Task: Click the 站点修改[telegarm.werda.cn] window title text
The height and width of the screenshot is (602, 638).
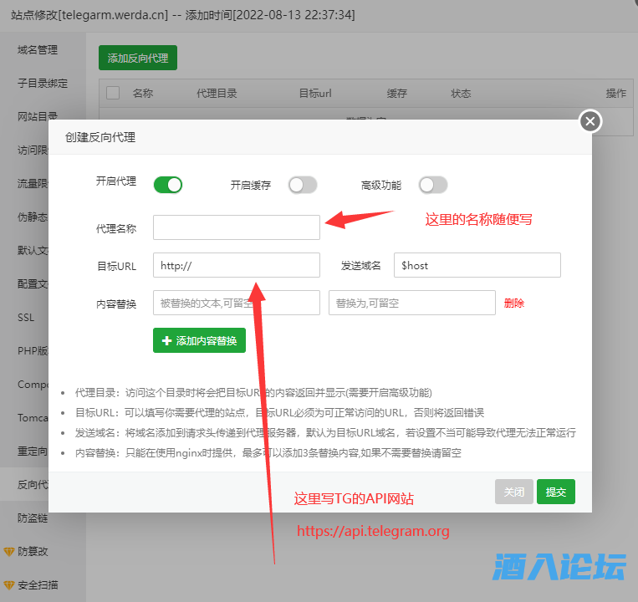Action: (89, 15)
